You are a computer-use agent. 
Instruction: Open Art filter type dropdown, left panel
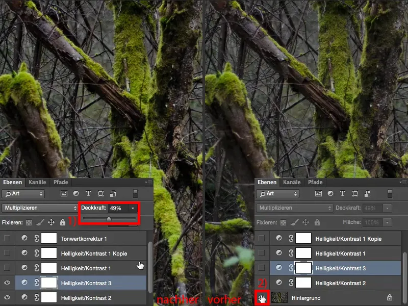[x=23, y=194]
